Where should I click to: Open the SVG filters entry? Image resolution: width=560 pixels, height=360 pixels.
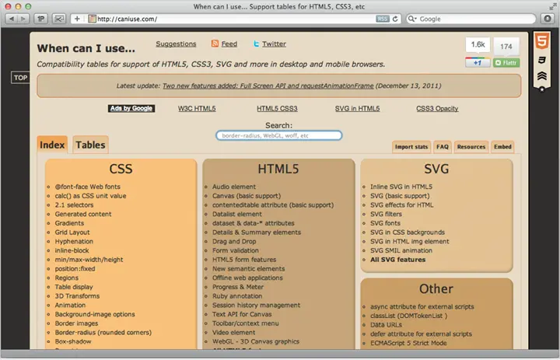pos(386,214)
